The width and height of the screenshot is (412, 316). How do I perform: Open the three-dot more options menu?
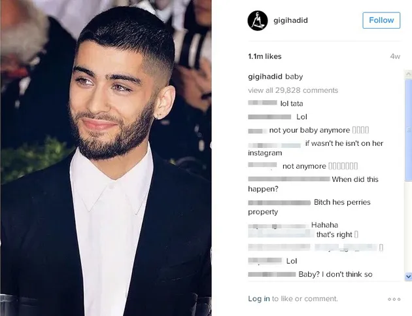[394, 299]
